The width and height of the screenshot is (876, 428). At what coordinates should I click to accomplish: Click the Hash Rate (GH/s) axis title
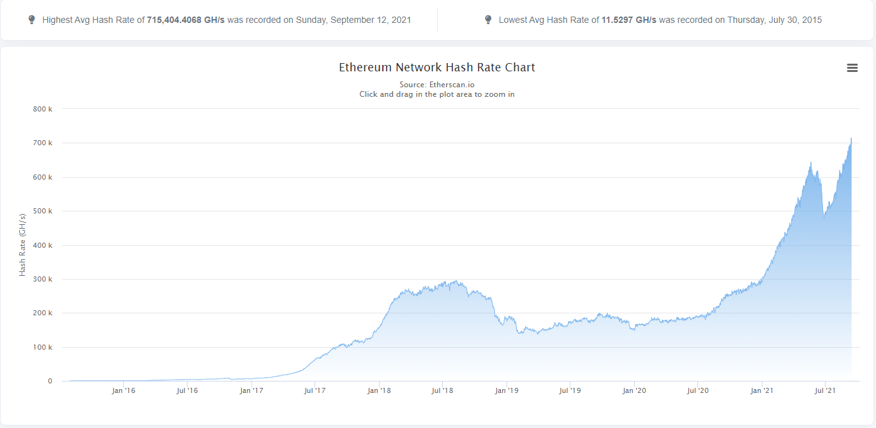tap(22, 245)
